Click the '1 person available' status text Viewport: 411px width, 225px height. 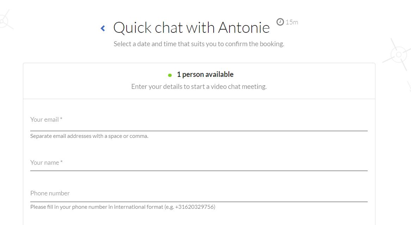pos(205,74)
